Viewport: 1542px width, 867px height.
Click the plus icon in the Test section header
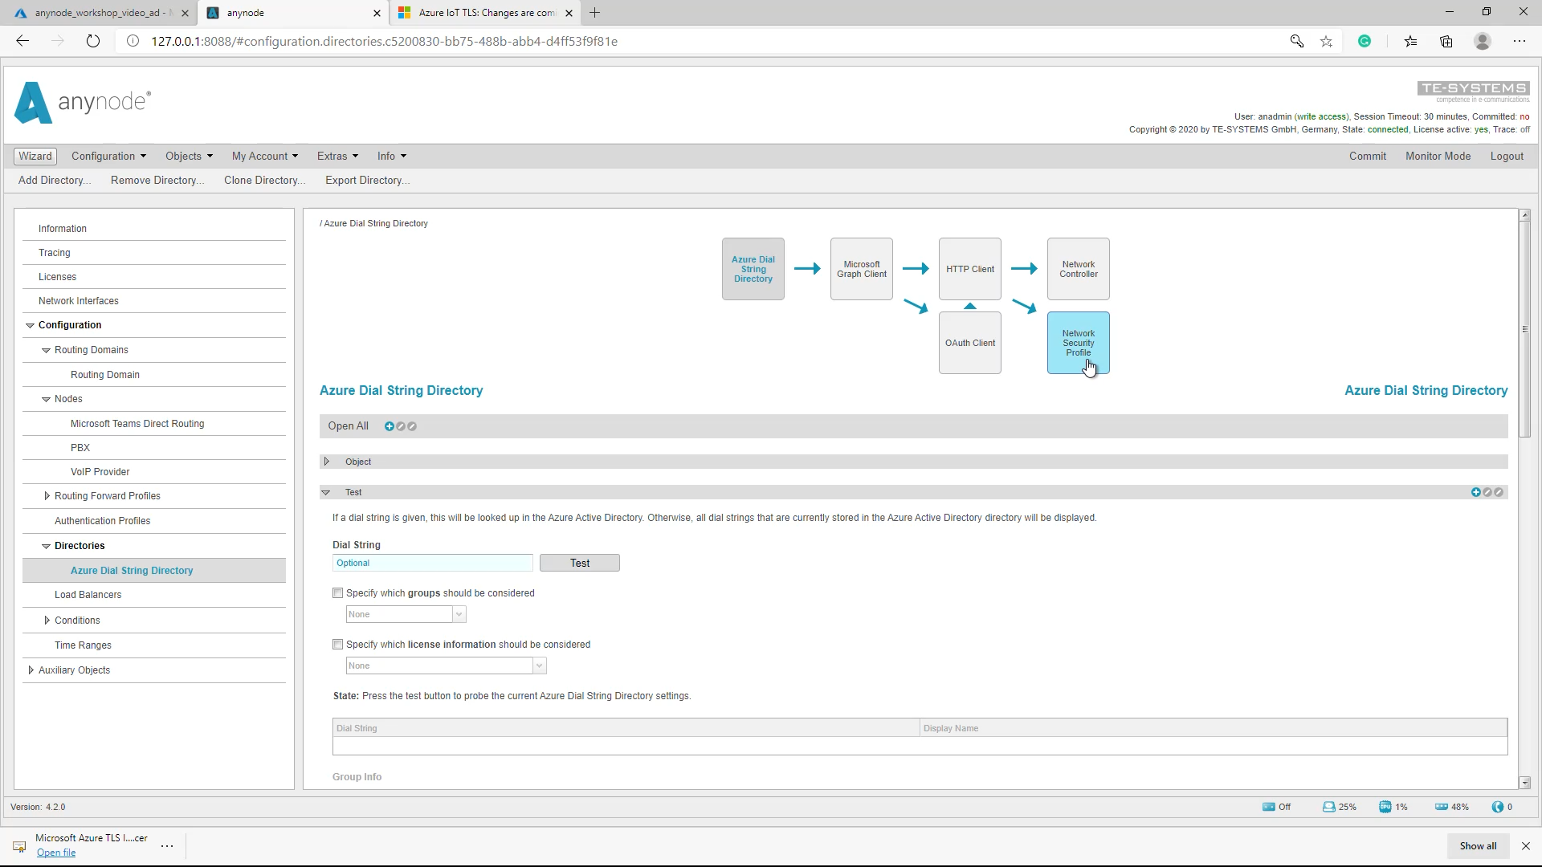point(1475,492)
